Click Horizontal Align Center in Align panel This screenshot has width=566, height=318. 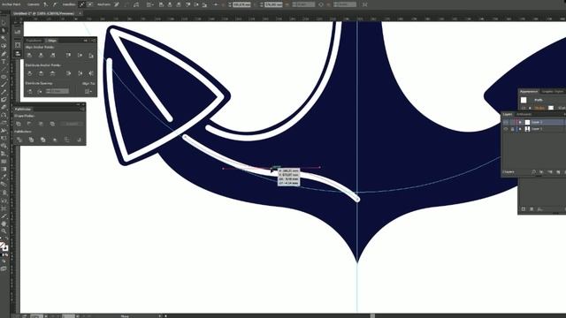(x=42, y=55)
